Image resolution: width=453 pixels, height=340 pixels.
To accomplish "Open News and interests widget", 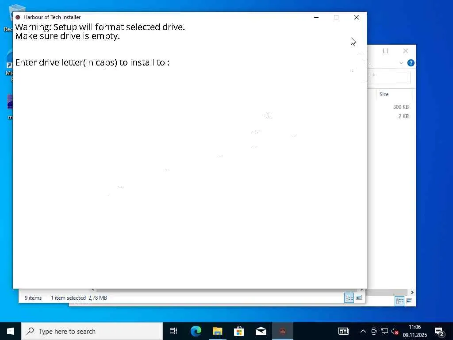I will (x=343, y=331).
